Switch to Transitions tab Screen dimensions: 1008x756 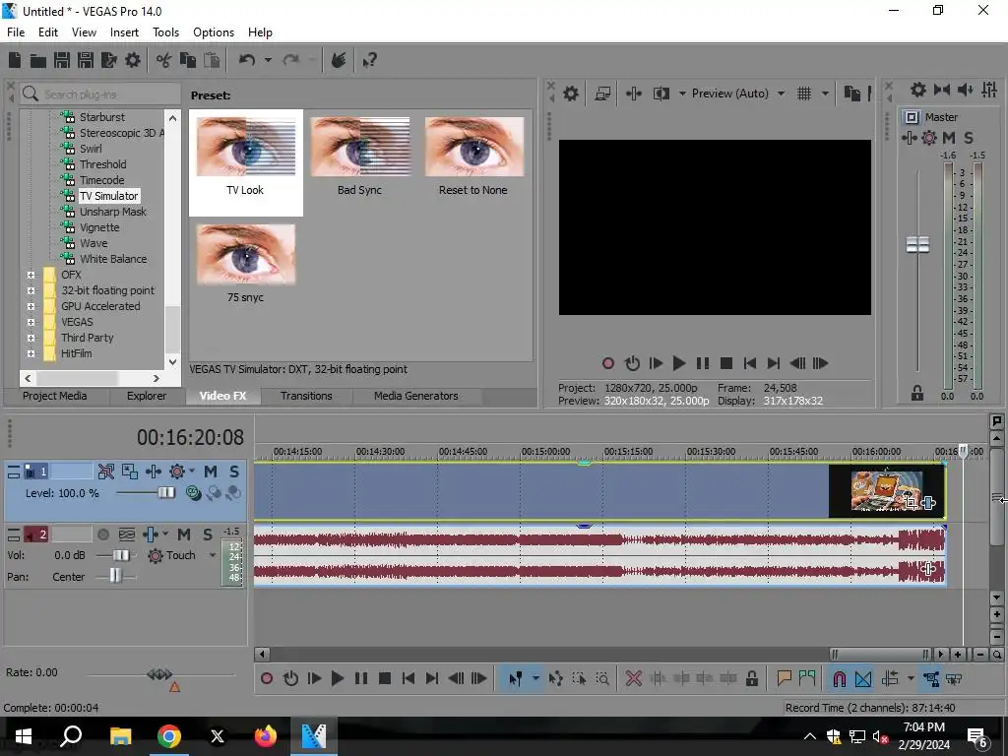(306, 396)
